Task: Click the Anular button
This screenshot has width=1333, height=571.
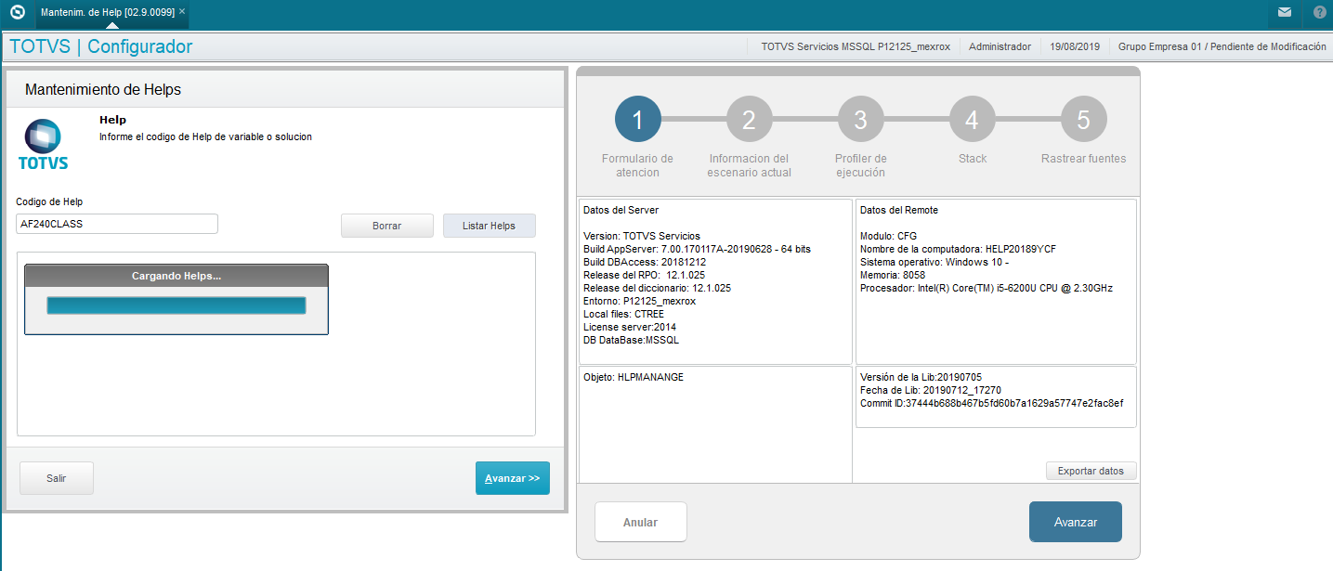Action: (640, 522)
